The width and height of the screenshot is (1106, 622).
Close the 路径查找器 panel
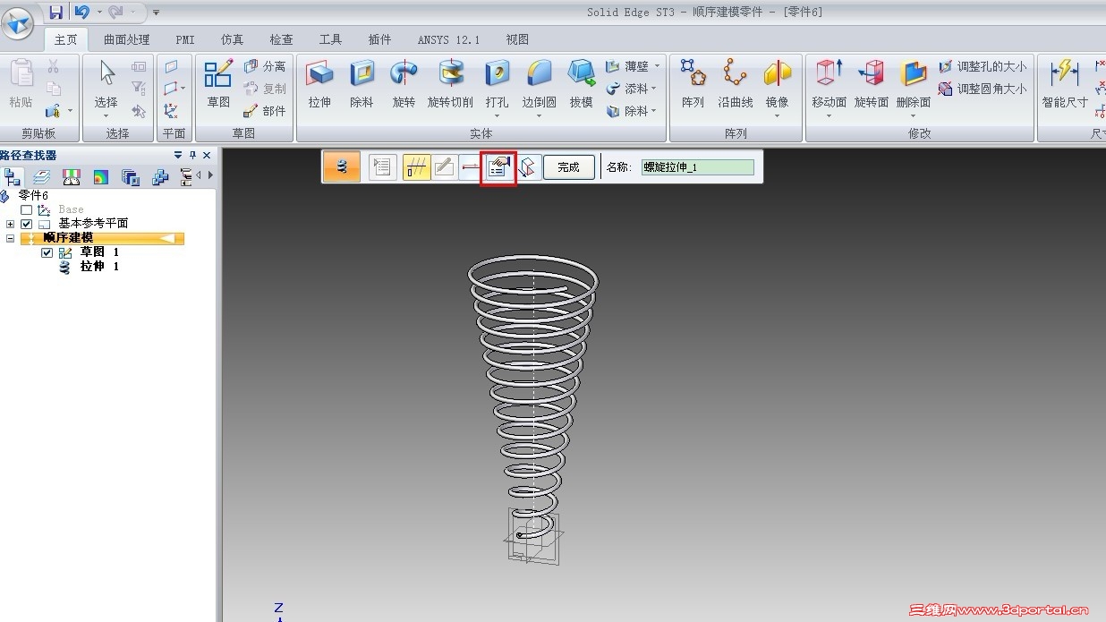point(207,155)
